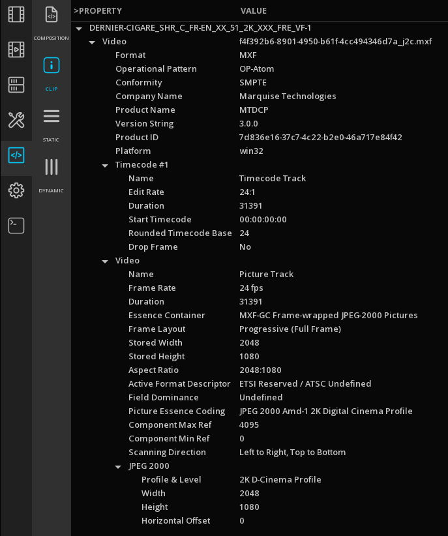Collapse the JPEG 2000 section
The image size is (448, 536).
click(x=118, y=467)
